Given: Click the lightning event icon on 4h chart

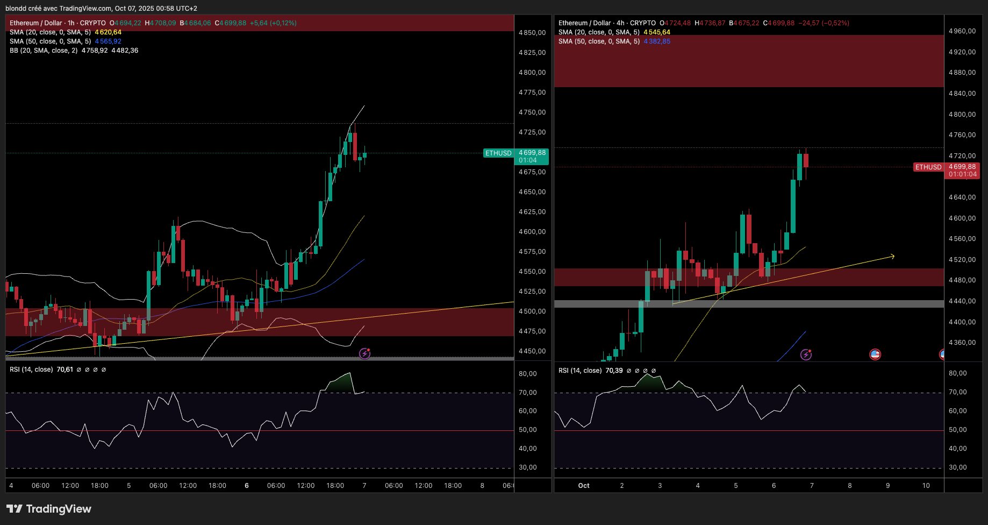Looking at the screenshot, I should (x=806, y=354).
